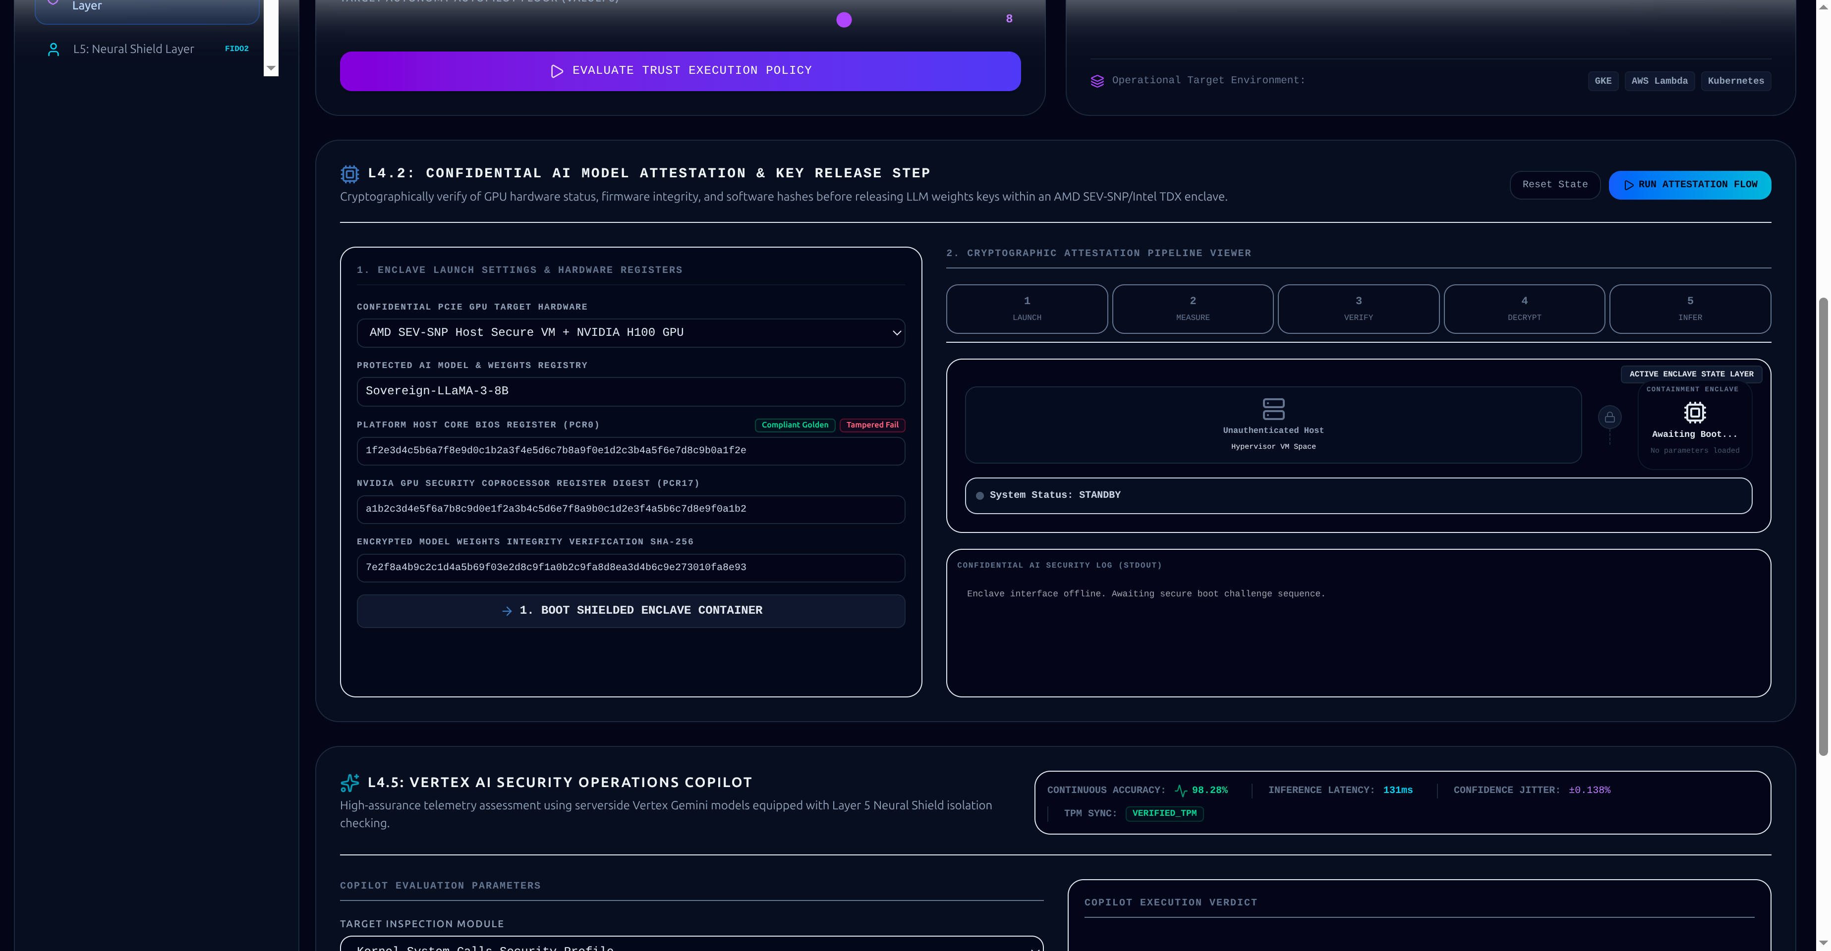
Task: Click Evaluate Trust Execution Policy button
Action: tap(680, 71)
